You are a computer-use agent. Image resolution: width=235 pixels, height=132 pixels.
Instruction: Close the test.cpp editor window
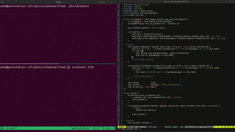(233, 2)
